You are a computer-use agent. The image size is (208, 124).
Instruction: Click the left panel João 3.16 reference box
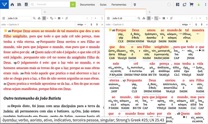coord(19,18)
